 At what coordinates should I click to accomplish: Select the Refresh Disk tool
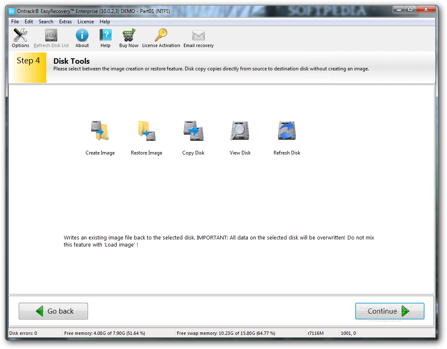tap(287, 138)
